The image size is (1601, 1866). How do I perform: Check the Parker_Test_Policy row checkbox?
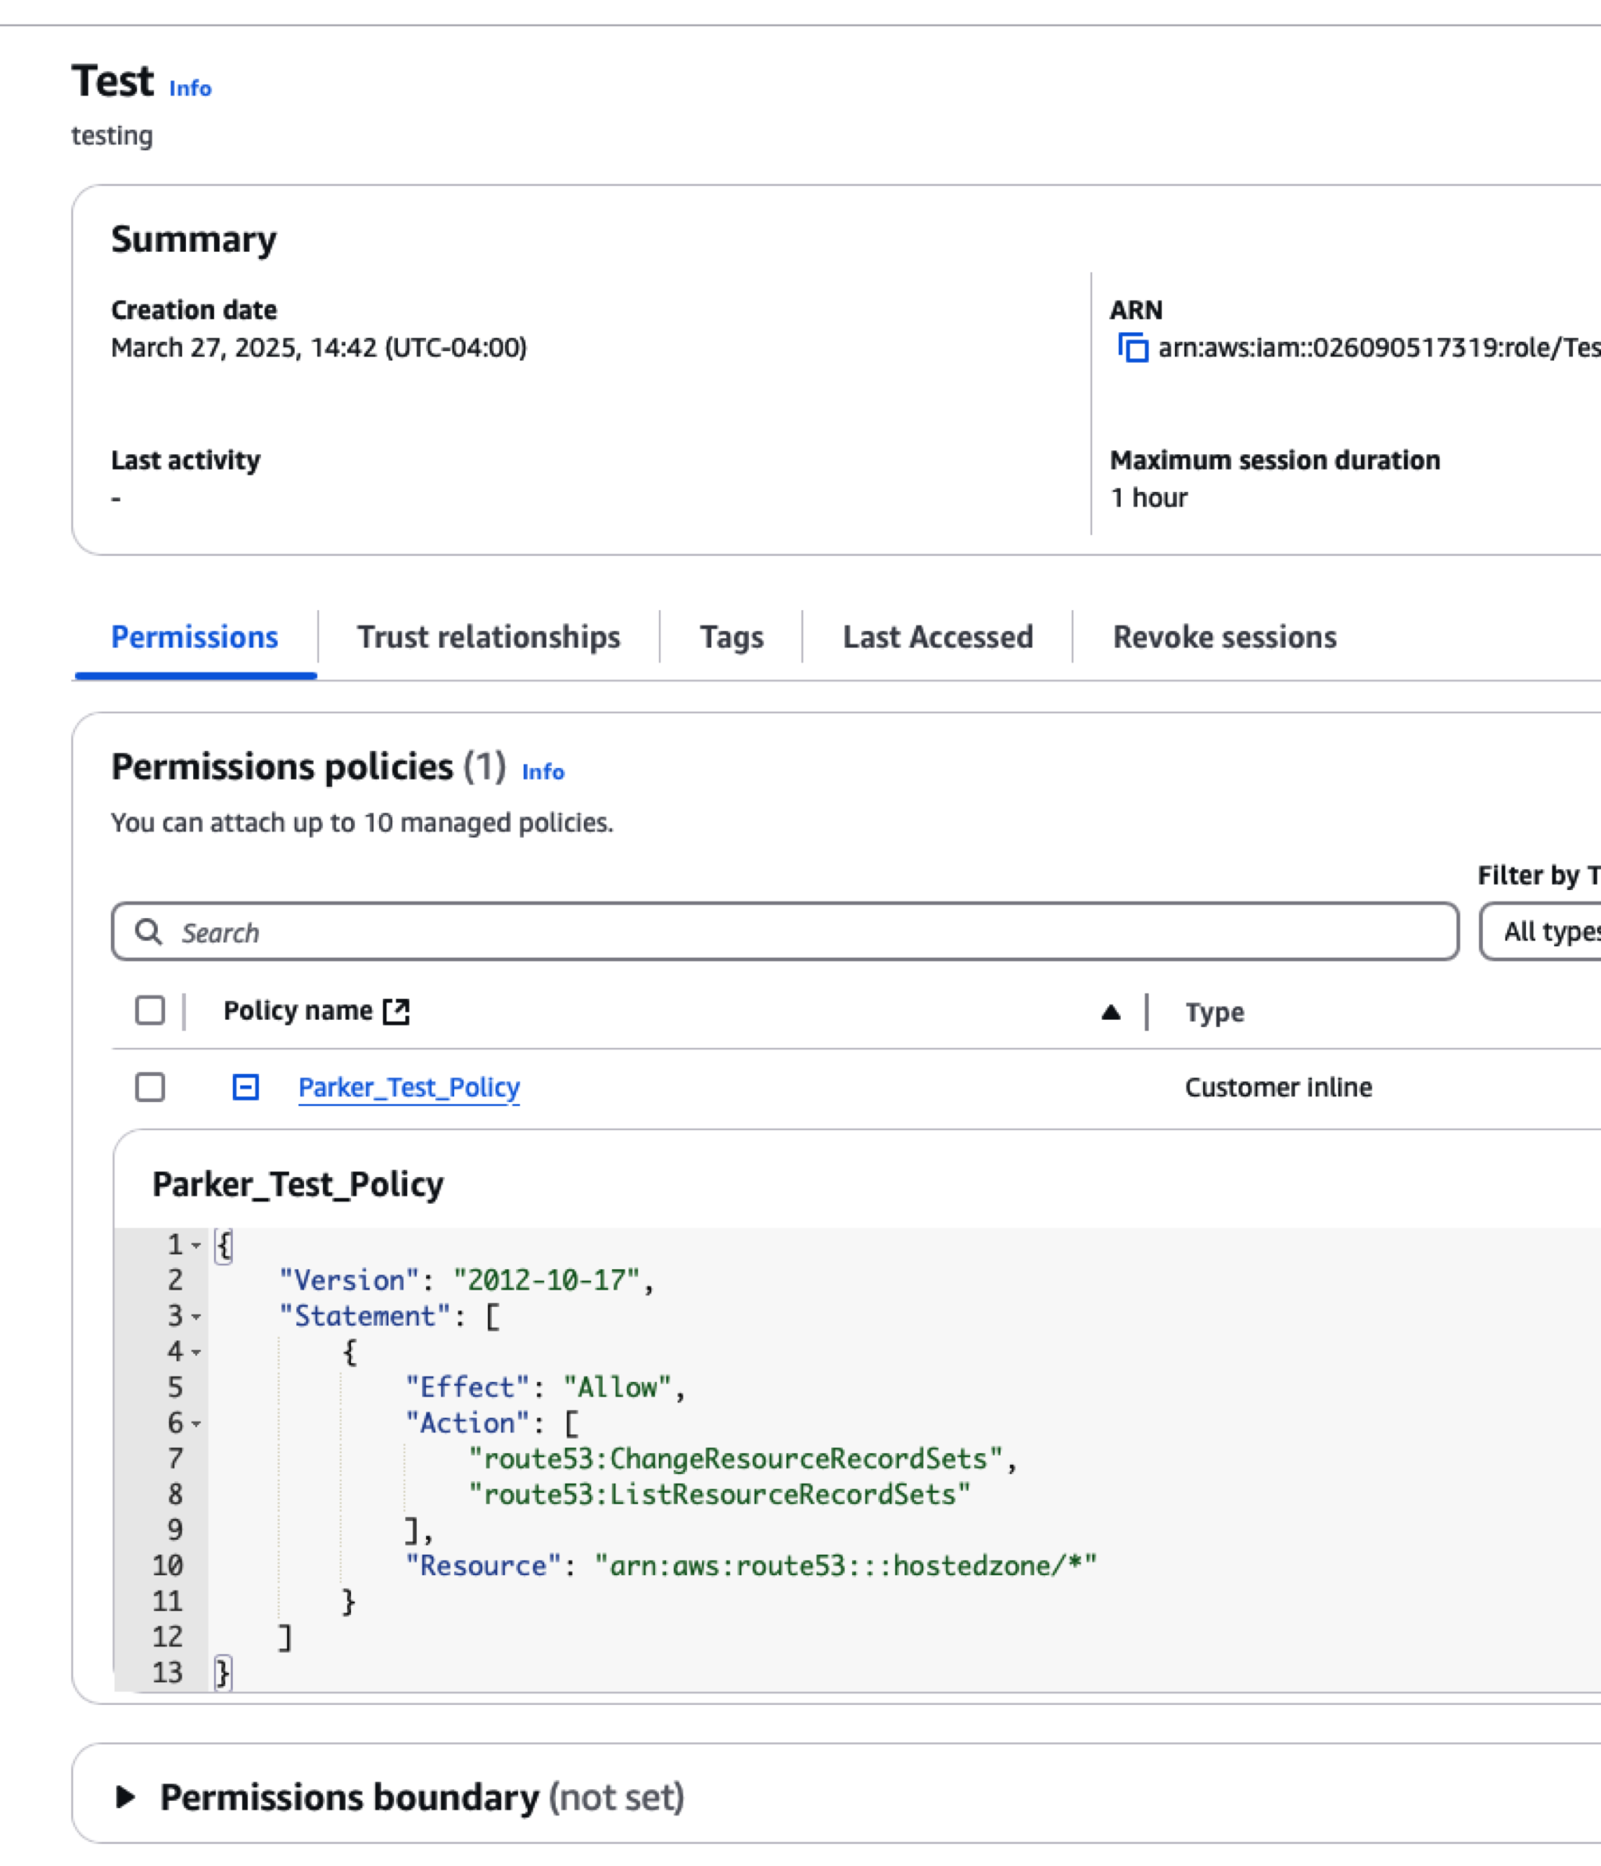[x=150, y=1087]
